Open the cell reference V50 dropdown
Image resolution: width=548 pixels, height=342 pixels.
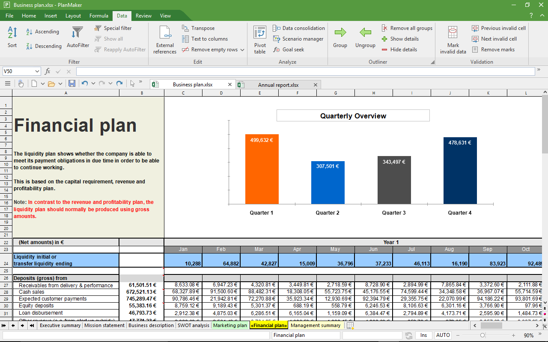[37, 71]
